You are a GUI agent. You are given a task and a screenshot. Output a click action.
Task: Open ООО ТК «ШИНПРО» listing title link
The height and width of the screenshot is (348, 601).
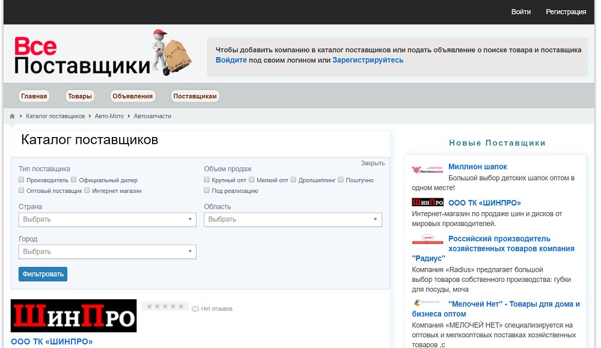52,341
